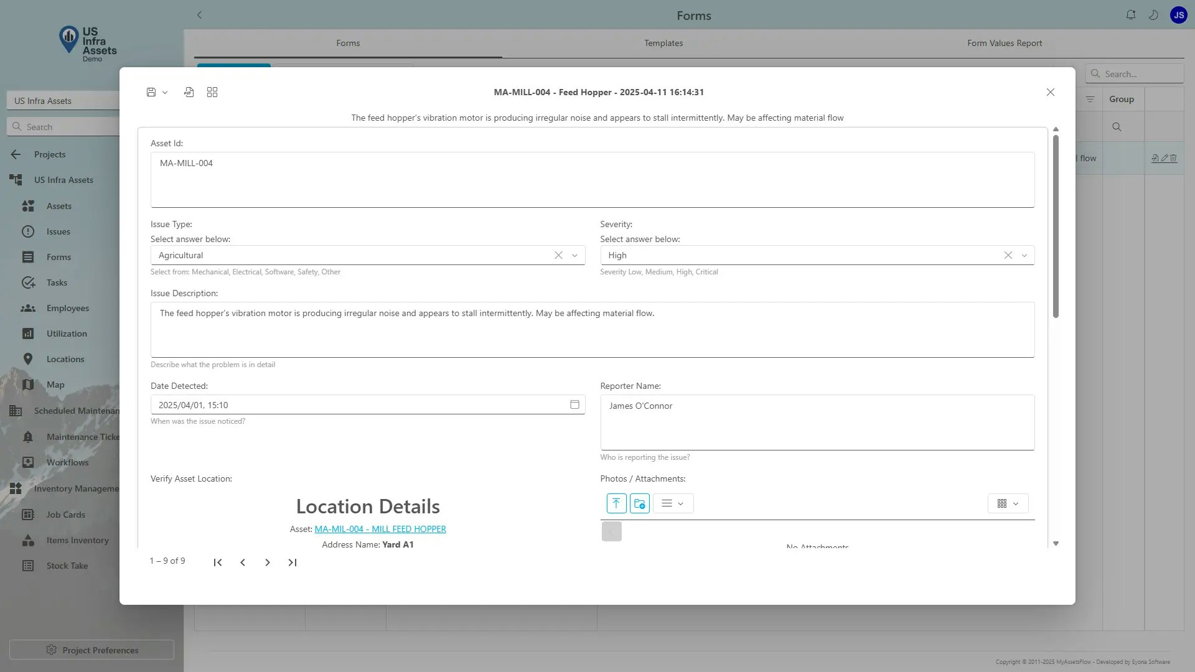Toggle dark mode moon icon
This screenshot has width=1195, height=672.
(1153, 15)
